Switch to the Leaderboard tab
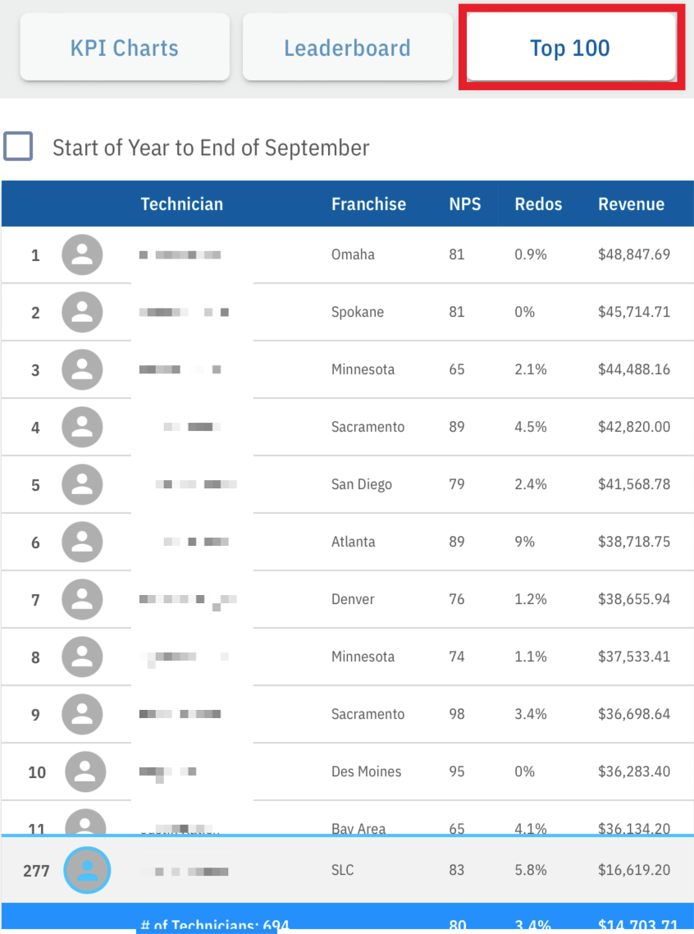The height and width of the screenshot is (934, 694). (348, 48)
